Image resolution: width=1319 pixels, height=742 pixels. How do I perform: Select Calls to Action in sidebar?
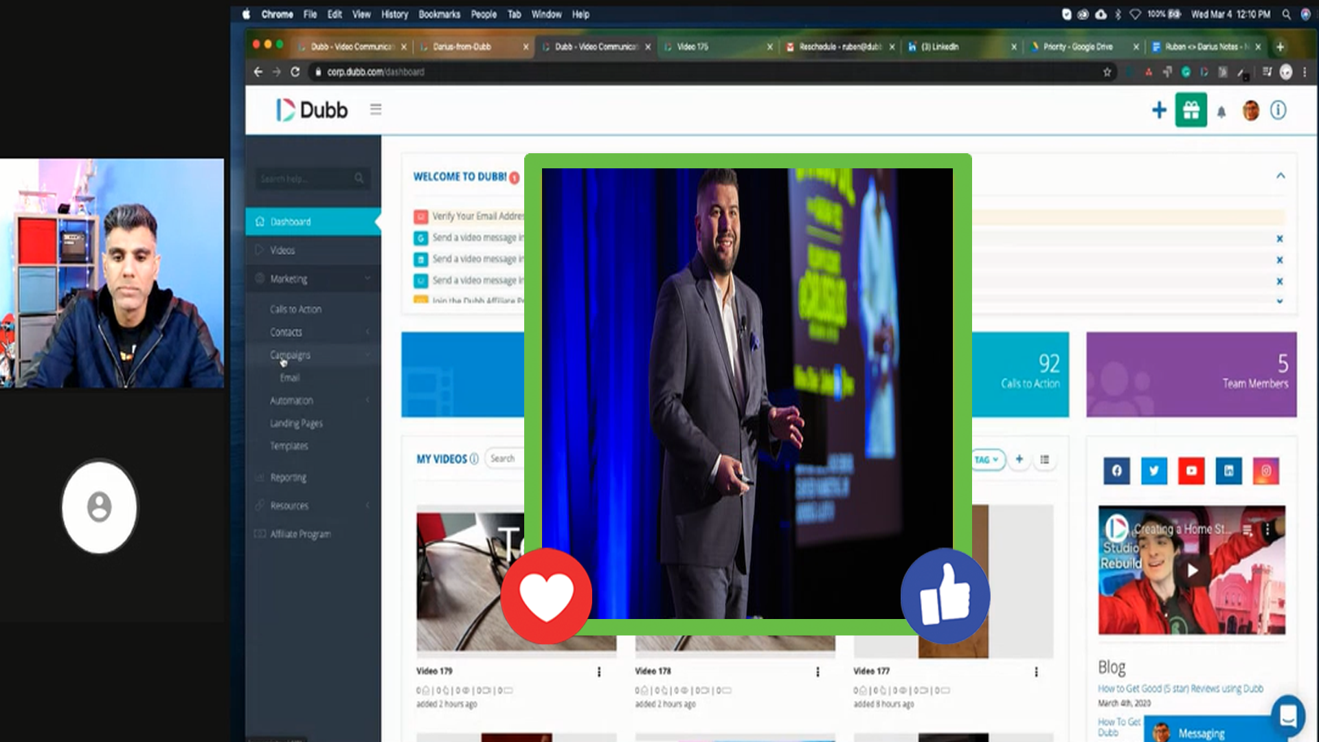point(295,309)
